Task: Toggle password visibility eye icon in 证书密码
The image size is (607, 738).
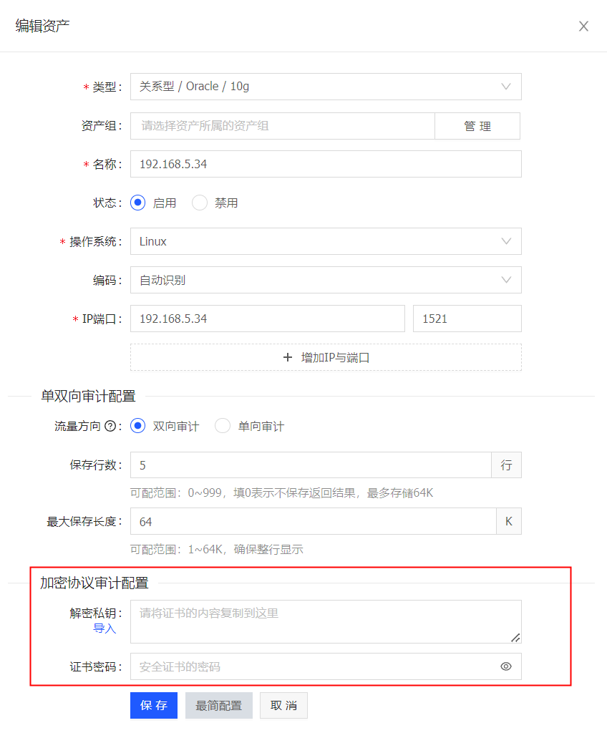Action: [x=506, y=666]
